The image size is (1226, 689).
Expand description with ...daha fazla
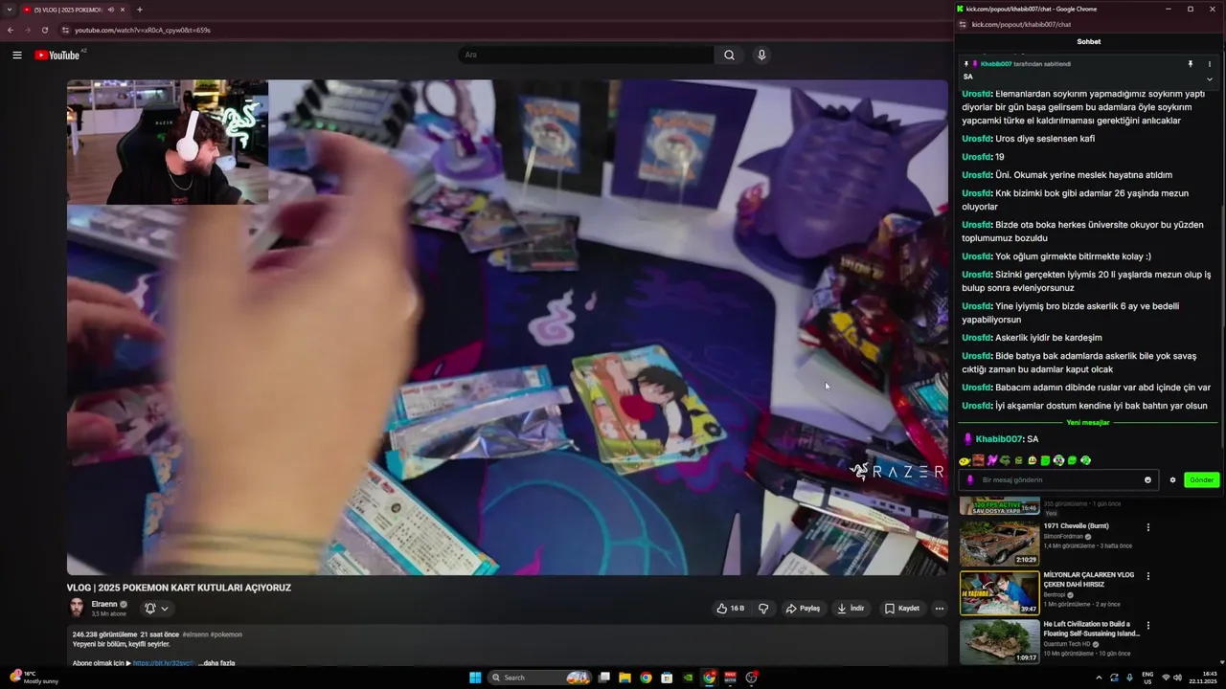click(x=216, y=662)
